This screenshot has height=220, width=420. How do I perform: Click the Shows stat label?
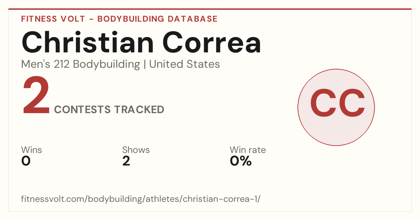tap(136, 150)
